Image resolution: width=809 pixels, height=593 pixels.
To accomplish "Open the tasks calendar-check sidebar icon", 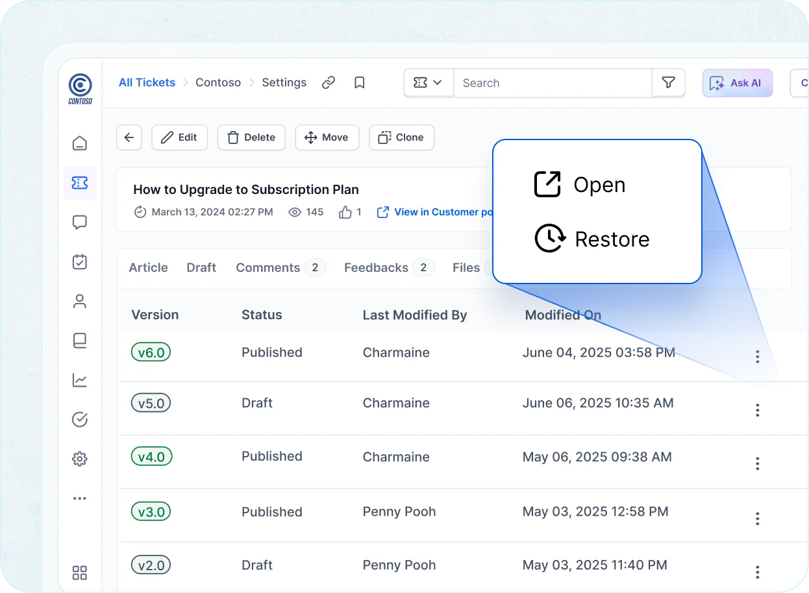I will tap(79, 262).
